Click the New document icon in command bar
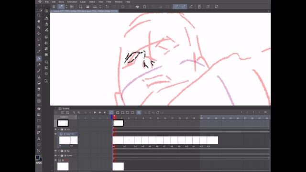 click(81, 7)
